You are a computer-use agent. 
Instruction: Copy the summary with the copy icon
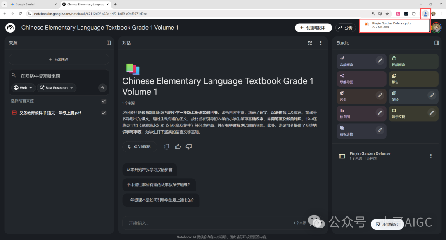coord(167,146)
